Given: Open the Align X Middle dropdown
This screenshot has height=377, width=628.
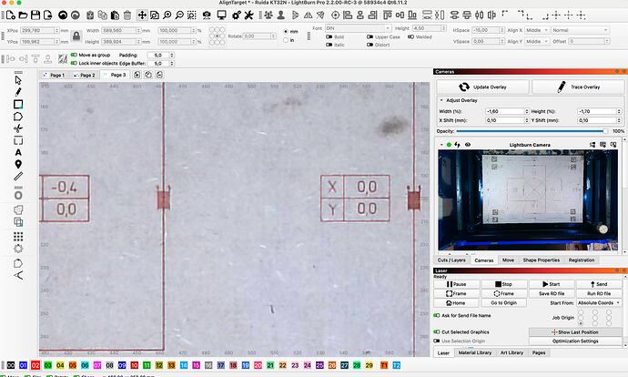Looking at the screenshot, I should point(537,30).
